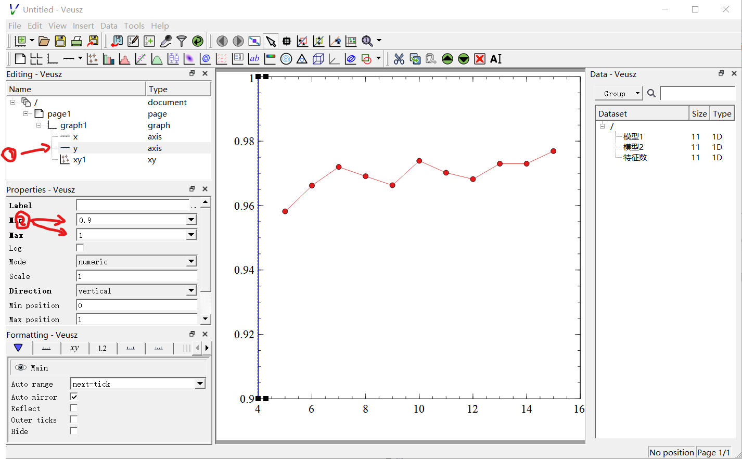Open the Min value dropdown arrow
742x459 pixels.
[191, 220]
